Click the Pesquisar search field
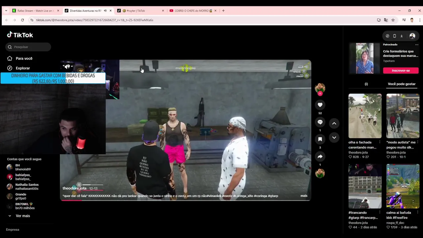423x238 pixels. (x=28, y=47)
